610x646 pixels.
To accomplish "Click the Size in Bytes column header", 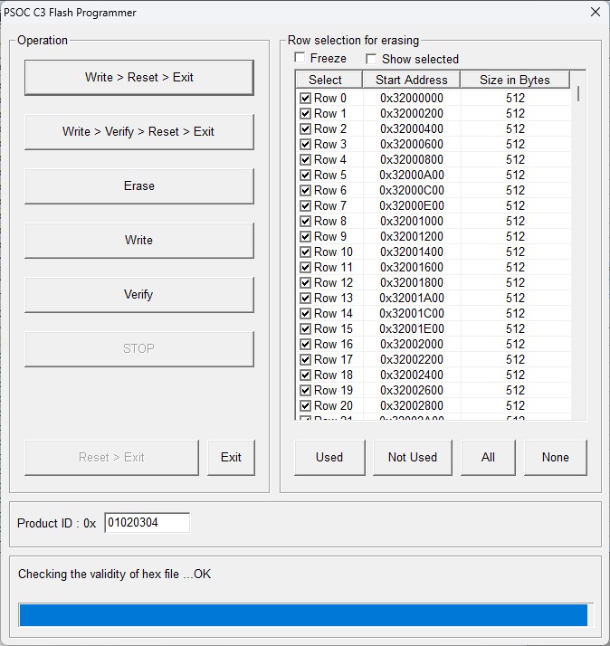I will (x=514, y=80).
